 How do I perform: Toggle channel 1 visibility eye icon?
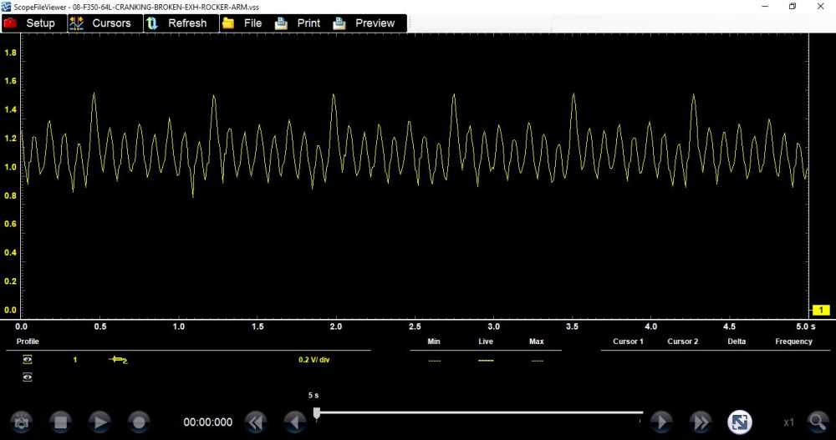click(x=28, y=360)
